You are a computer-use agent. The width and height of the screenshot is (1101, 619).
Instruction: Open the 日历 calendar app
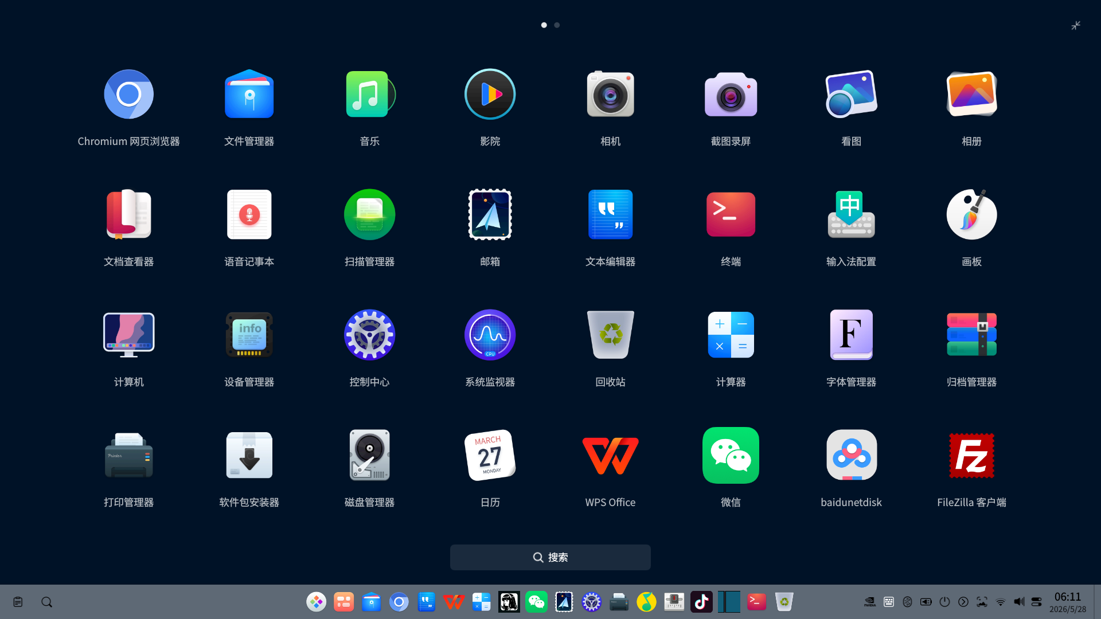pos(490,456)
